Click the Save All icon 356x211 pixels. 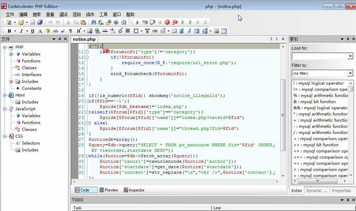(x=40, y=22)
